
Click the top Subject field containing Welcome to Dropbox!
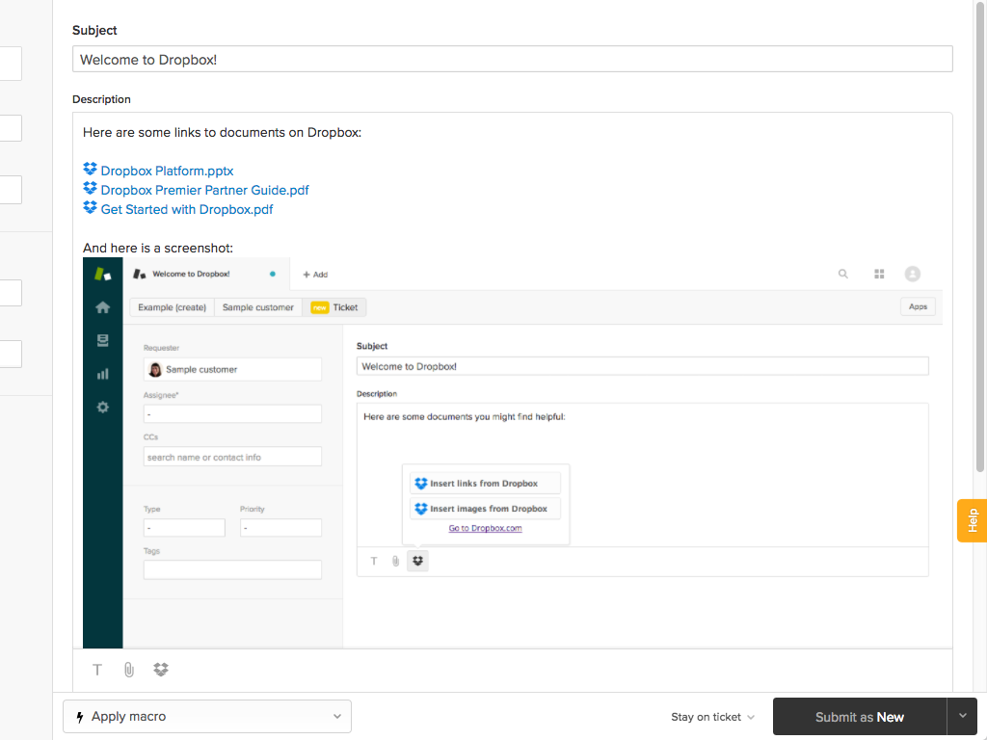(512, 60)
